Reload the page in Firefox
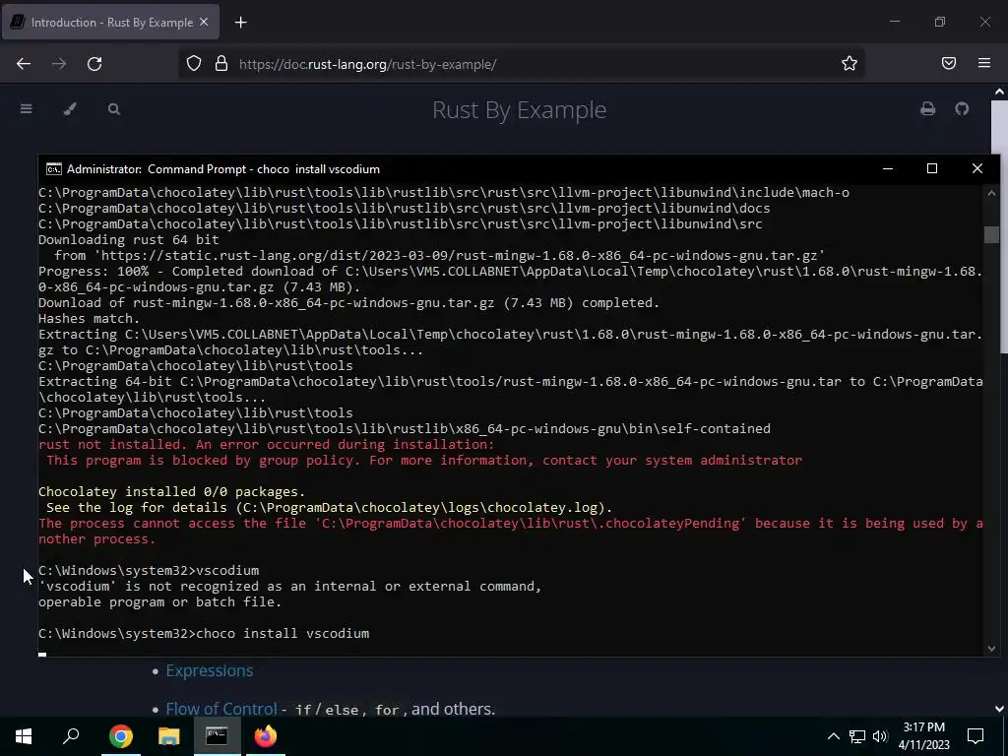Image resolution: width=1008 pixels, height=756 pixels. 94,64
